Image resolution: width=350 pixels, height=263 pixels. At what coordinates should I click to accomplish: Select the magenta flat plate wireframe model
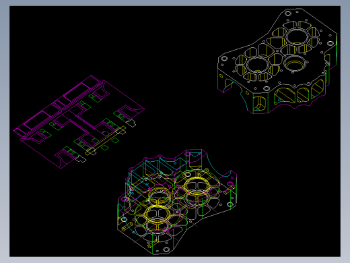click(x=79, y=121)
